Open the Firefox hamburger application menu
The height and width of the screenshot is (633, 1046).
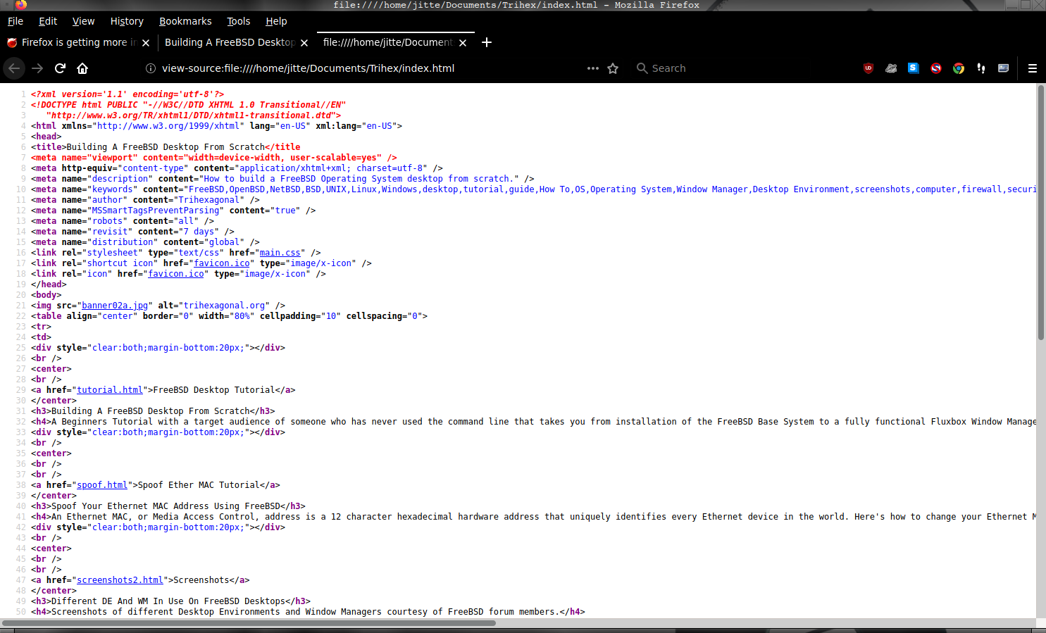click(x=1032, y=68)
